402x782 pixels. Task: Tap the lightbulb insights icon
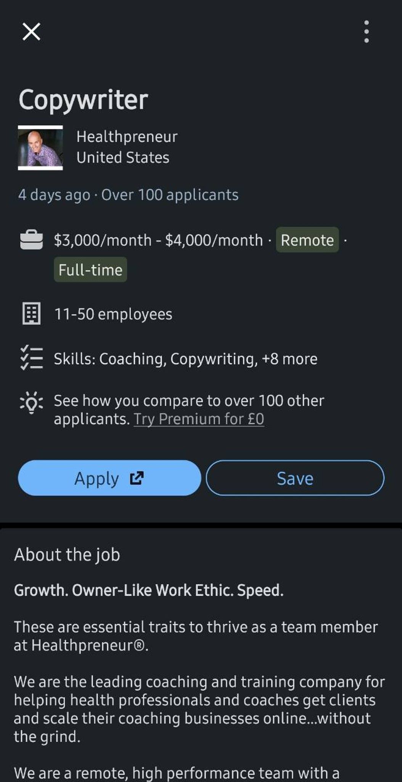[31, 402]
